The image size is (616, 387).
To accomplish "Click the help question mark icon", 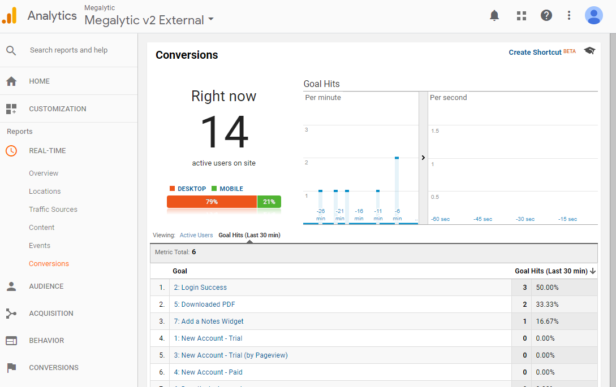I will point(546,16).
